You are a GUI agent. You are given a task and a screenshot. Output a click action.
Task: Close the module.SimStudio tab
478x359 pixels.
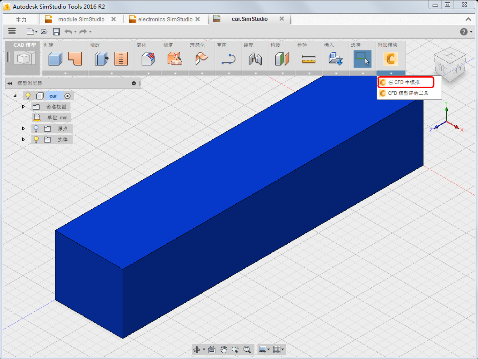(114, 19)
